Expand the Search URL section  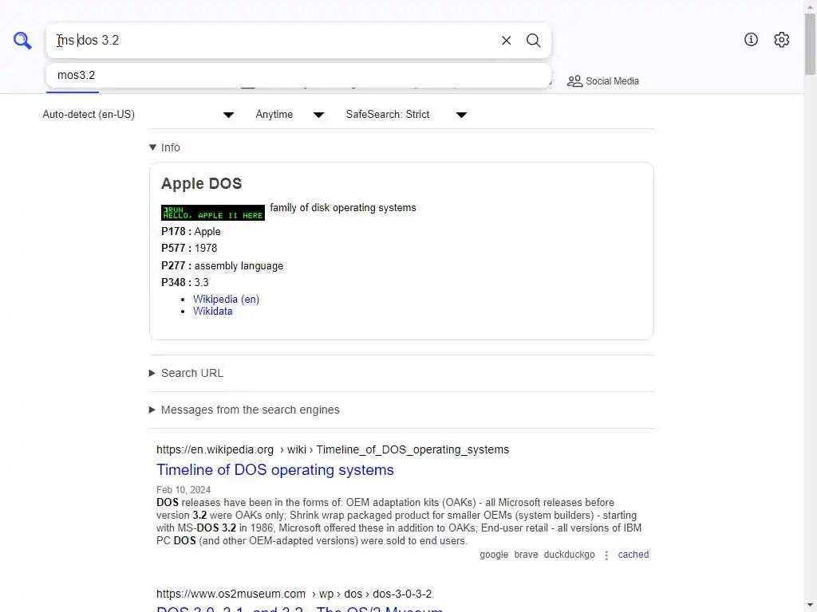(x=186, y=373)
